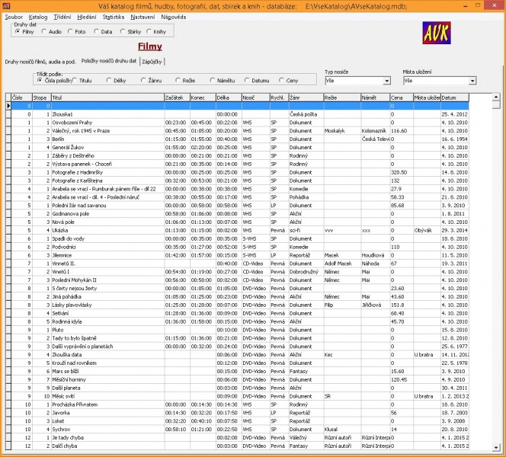506x457 pixels.
Task: Click the Začátek column header
Action: [x=177, y=97]
